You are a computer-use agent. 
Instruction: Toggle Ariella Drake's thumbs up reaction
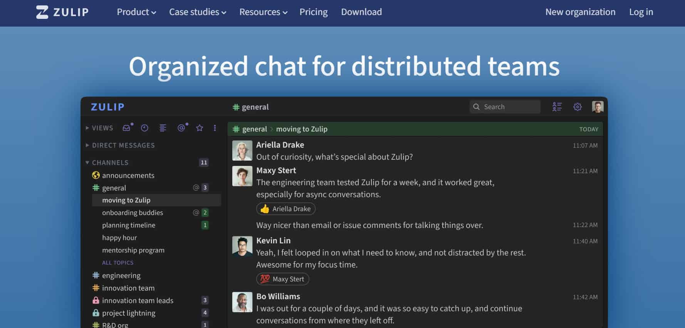click(x=285, y=209)
